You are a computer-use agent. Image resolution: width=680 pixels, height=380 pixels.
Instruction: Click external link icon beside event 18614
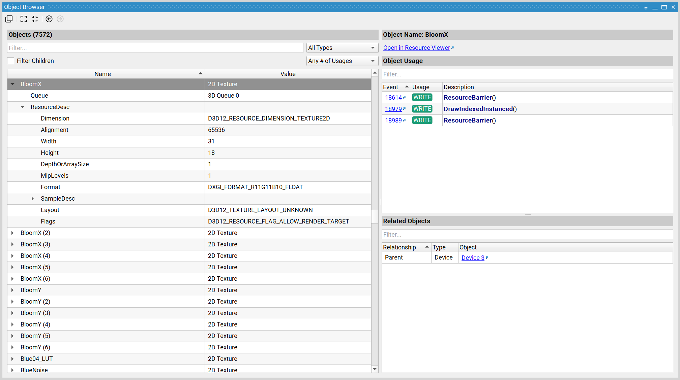tap(405, 97)
